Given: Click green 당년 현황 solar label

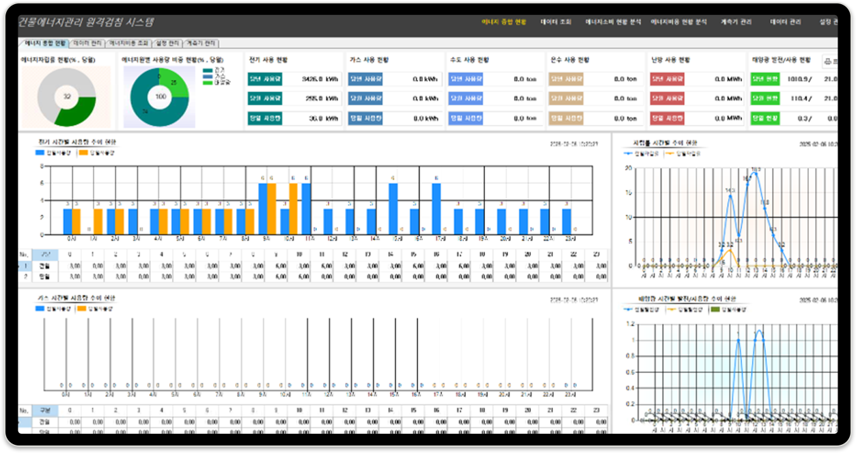Looking at the screenshot, I should pyautogui.click(x=764, y=79).
